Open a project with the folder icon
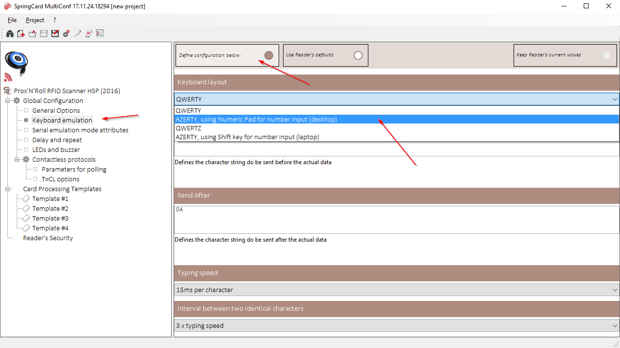This screenshot has width=620, height=348. click(x=32, y=34)
